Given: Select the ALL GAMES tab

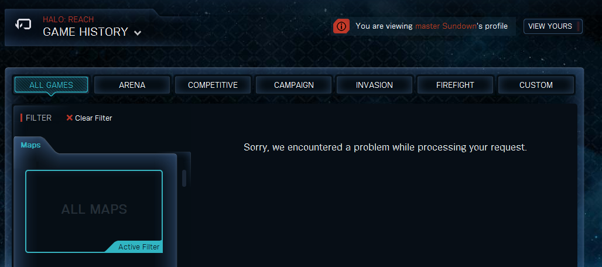Looking at the screenshot, I should click(x=51, y=85).
